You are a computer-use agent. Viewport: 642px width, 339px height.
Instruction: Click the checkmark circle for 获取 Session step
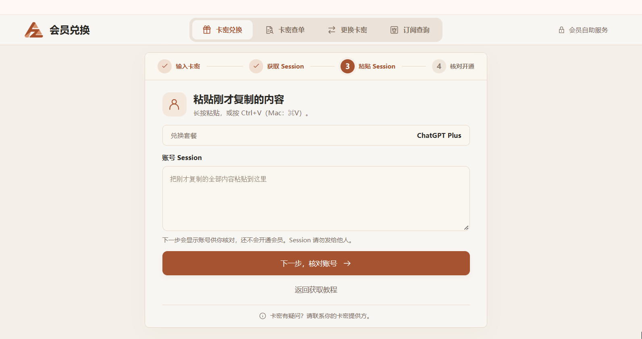(x=256, y=66)
